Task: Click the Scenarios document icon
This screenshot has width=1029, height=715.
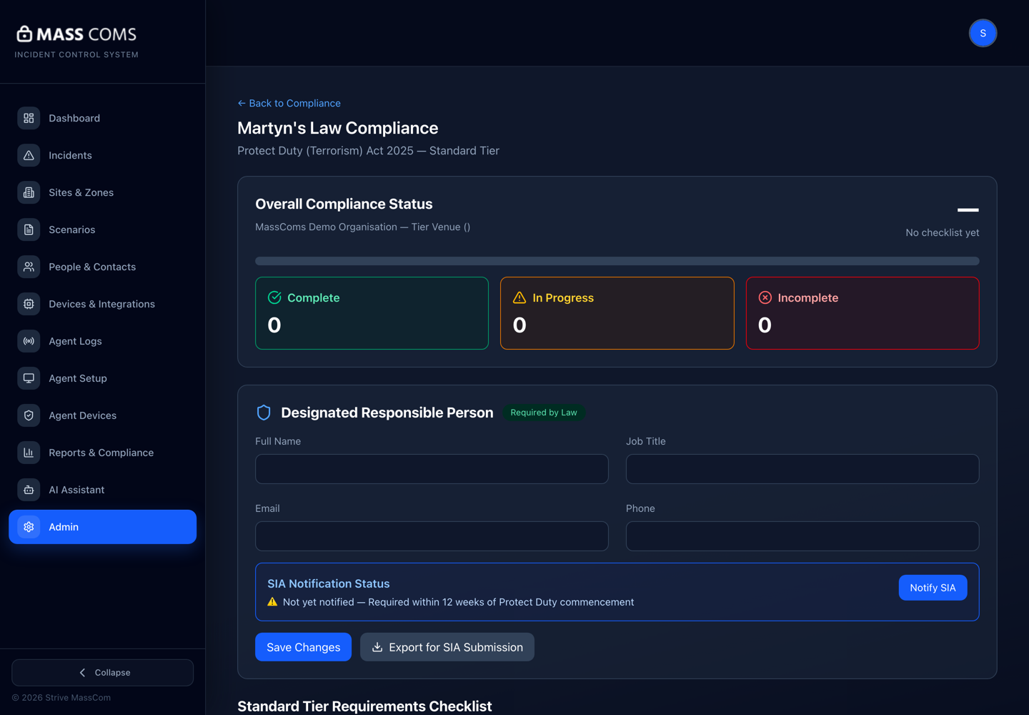Action: tap(29, 230)
